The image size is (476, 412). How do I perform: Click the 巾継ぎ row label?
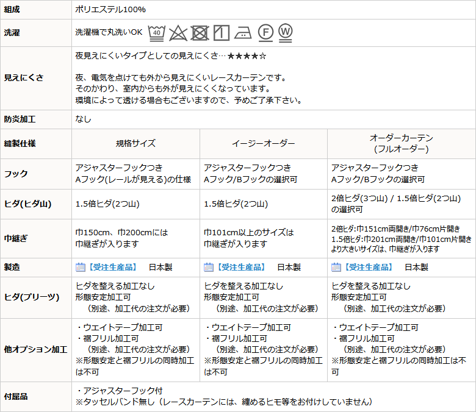coord(16,238)
